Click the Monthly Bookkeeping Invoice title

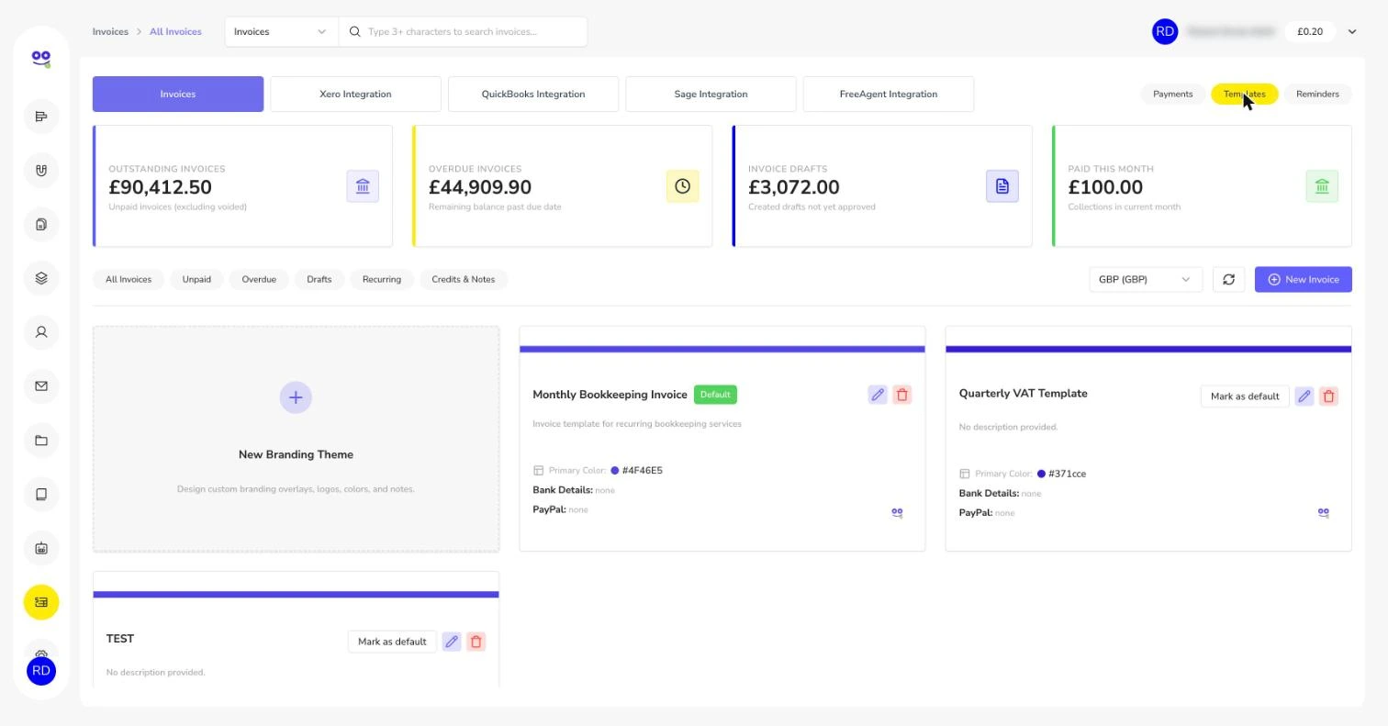coord(610,395)
